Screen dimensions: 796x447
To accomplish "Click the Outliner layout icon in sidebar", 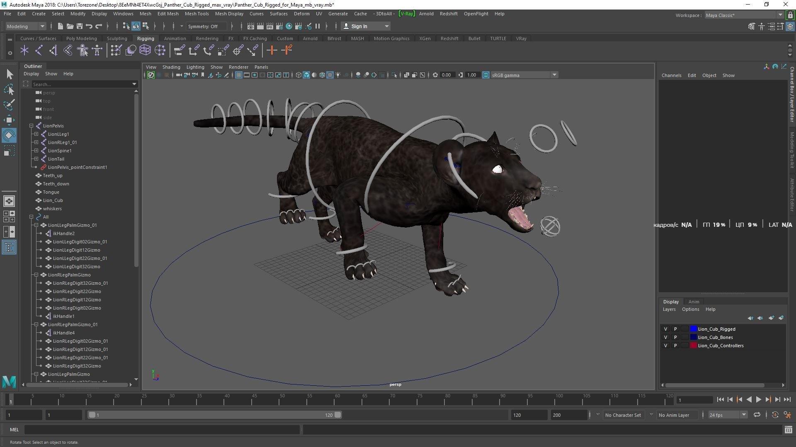I will (9, 248).
